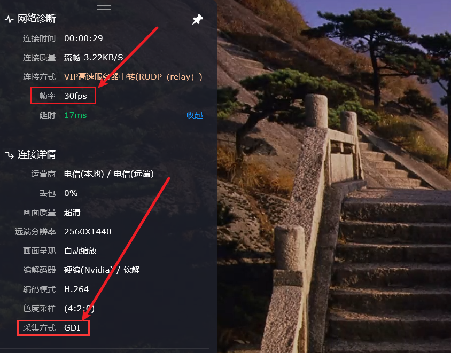Click the 连接详情 arrow icon

coord(9,155)
